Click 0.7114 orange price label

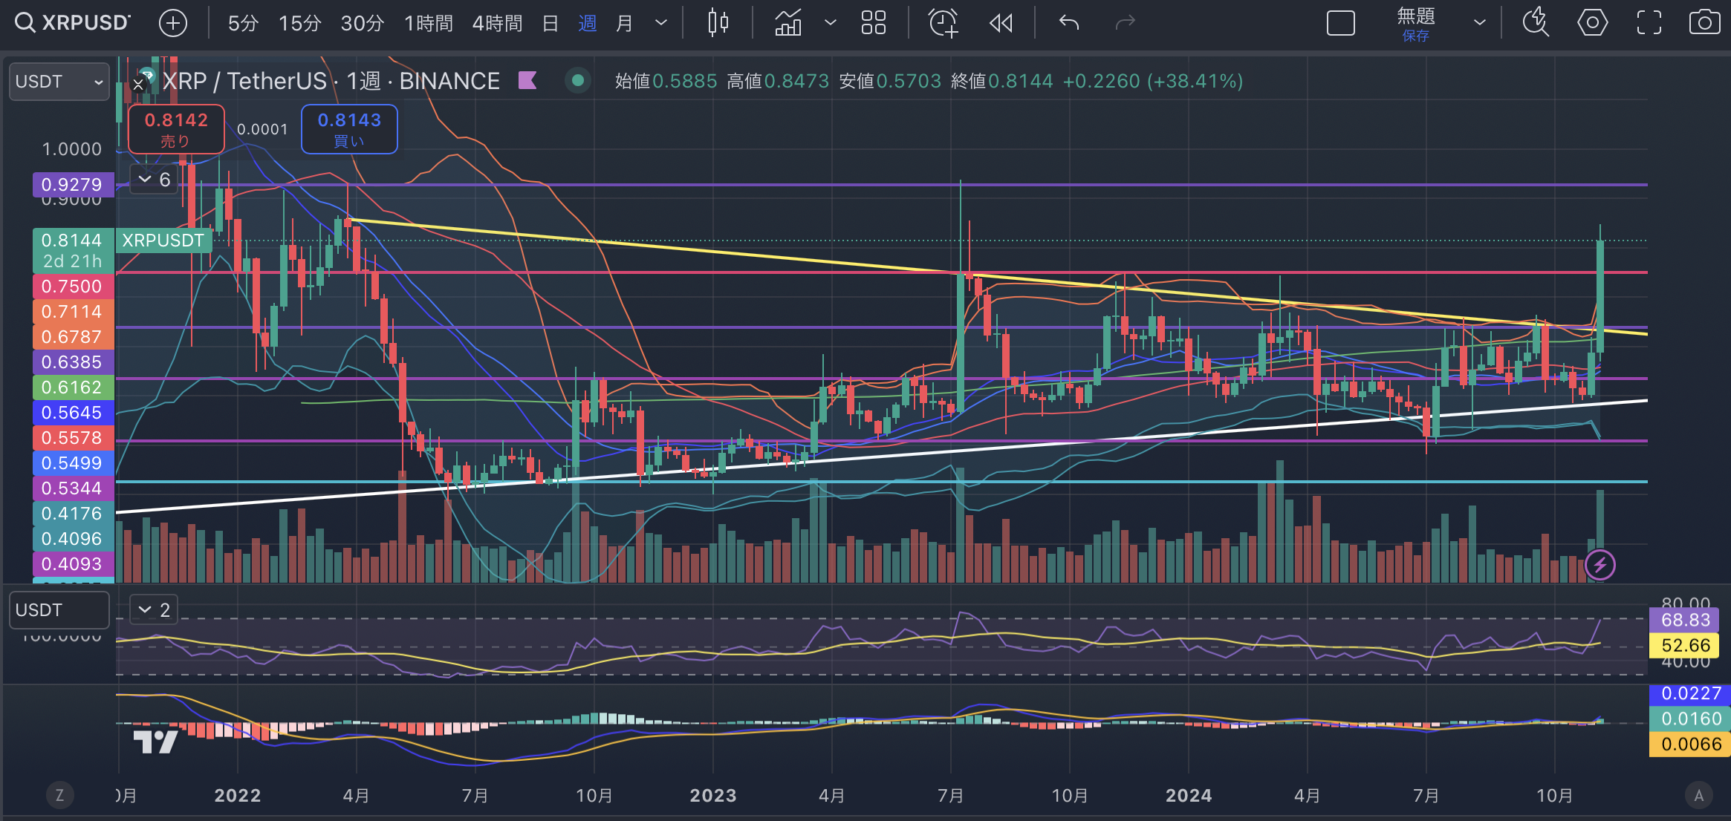point(73,311)
